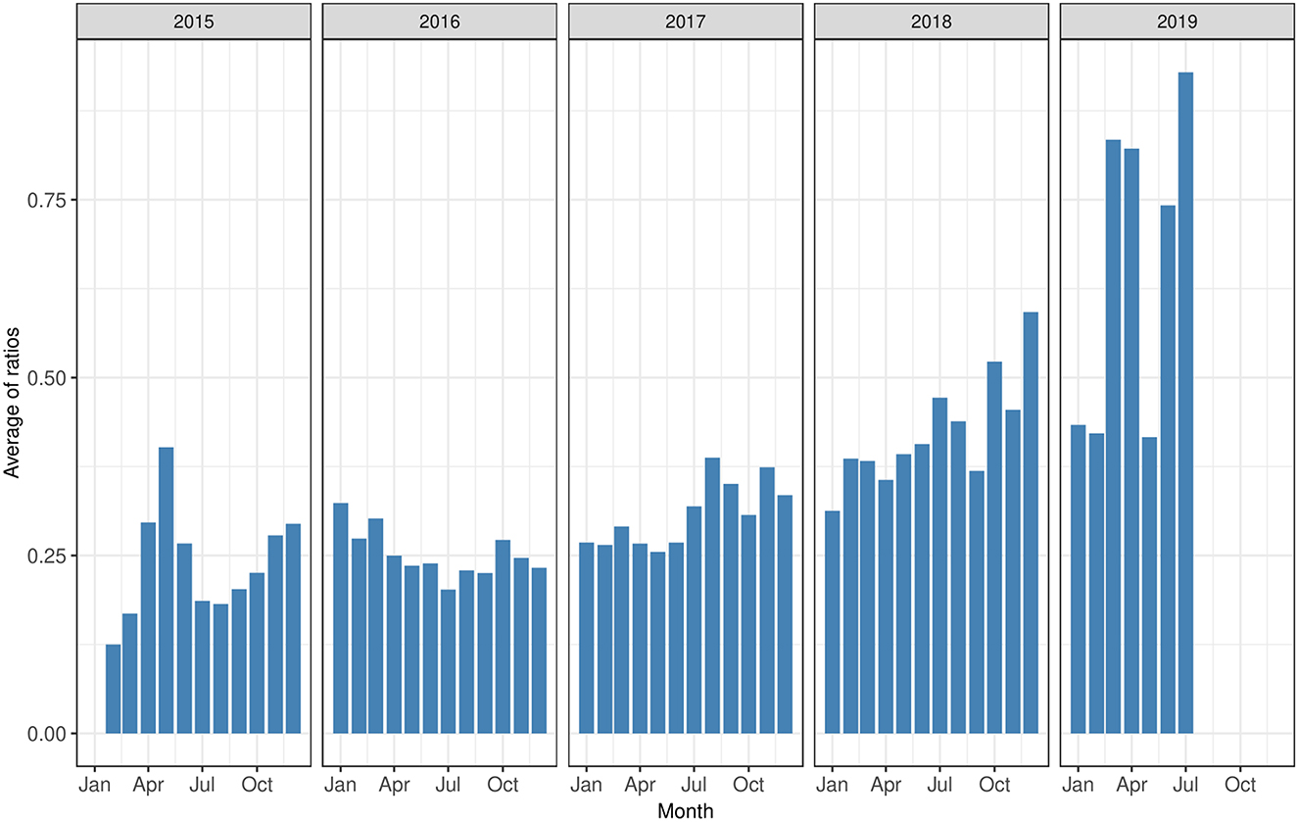The height and width of the screenshot is (822, 1298).
Task: Click the Jul tick label under 2017 panel
Action: click(695, 786)
